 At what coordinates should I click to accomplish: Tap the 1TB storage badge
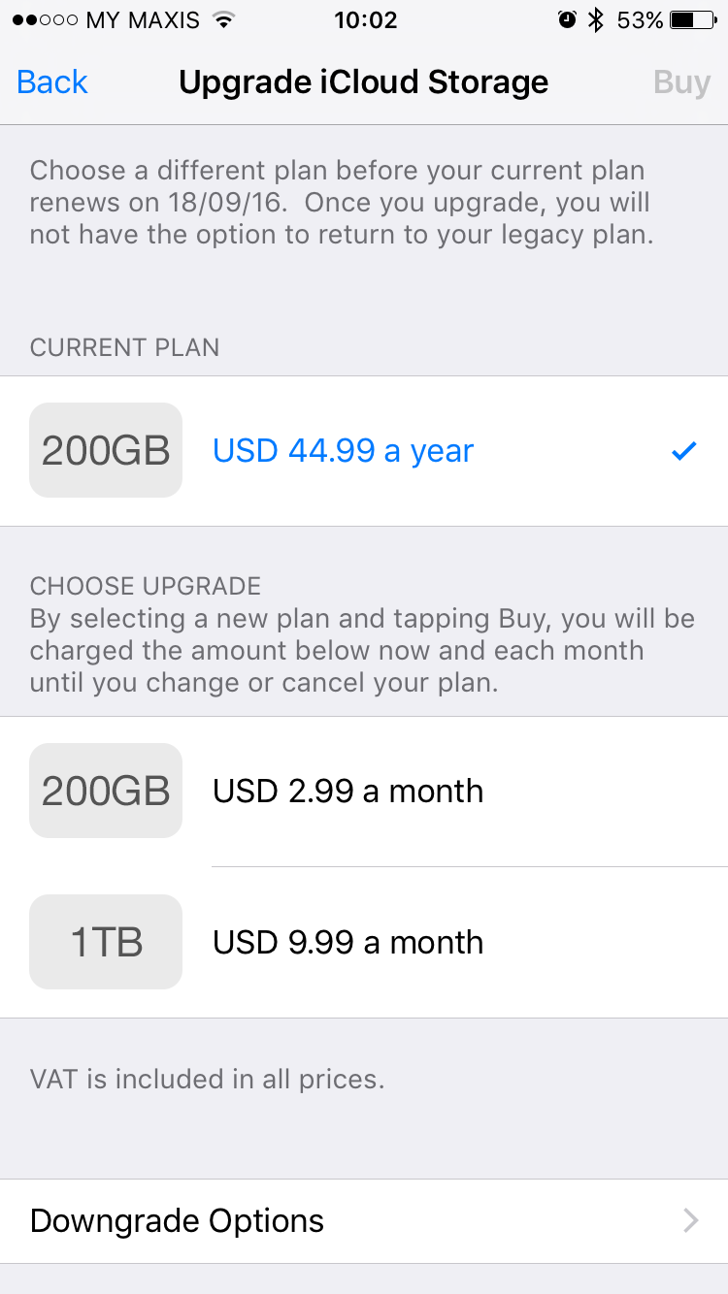tap(106, 943)
